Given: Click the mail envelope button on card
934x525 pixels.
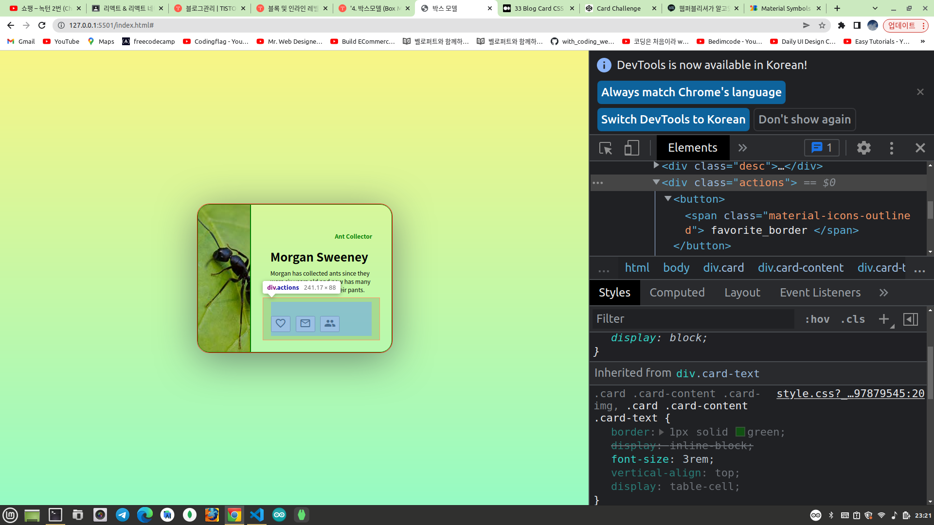Looking at the screenshot, I should (305, 323).
